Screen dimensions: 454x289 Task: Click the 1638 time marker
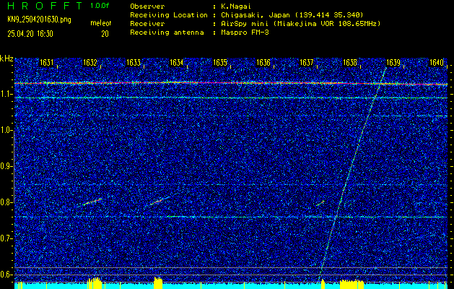pos(350,62)
